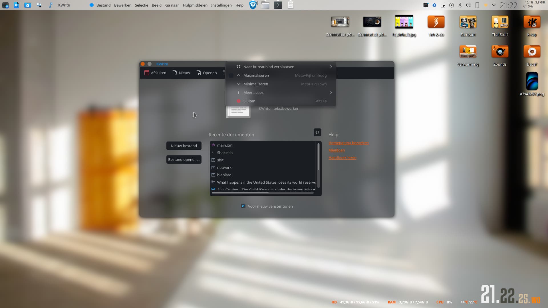Open Shake.sh from recent documents
The height and width of the screenshot is (308, 548).
click(225, 153)
